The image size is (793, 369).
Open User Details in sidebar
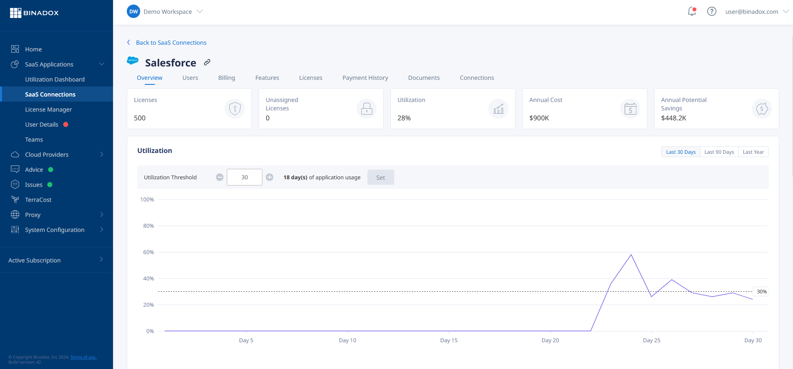(x=41, y=125)
